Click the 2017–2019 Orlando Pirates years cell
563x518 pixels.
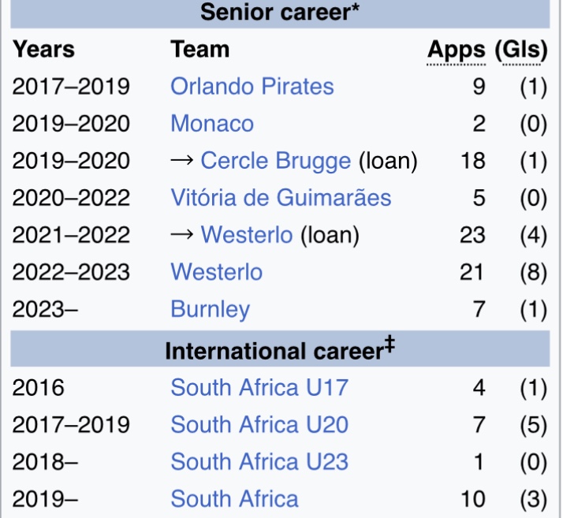pos(71,87)
